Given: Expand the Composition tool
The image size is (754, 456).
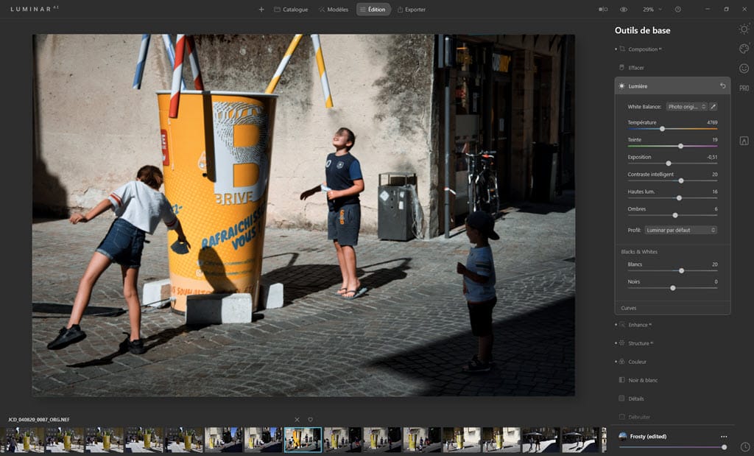Looking at the screenshot, I should point(644,49).
